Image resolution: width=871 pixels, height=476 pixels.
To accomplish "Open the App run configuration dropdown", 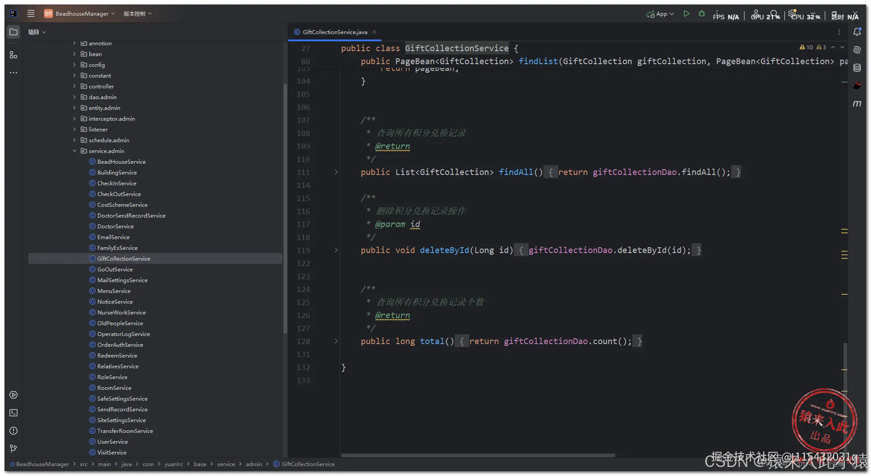I will point(660,14).
